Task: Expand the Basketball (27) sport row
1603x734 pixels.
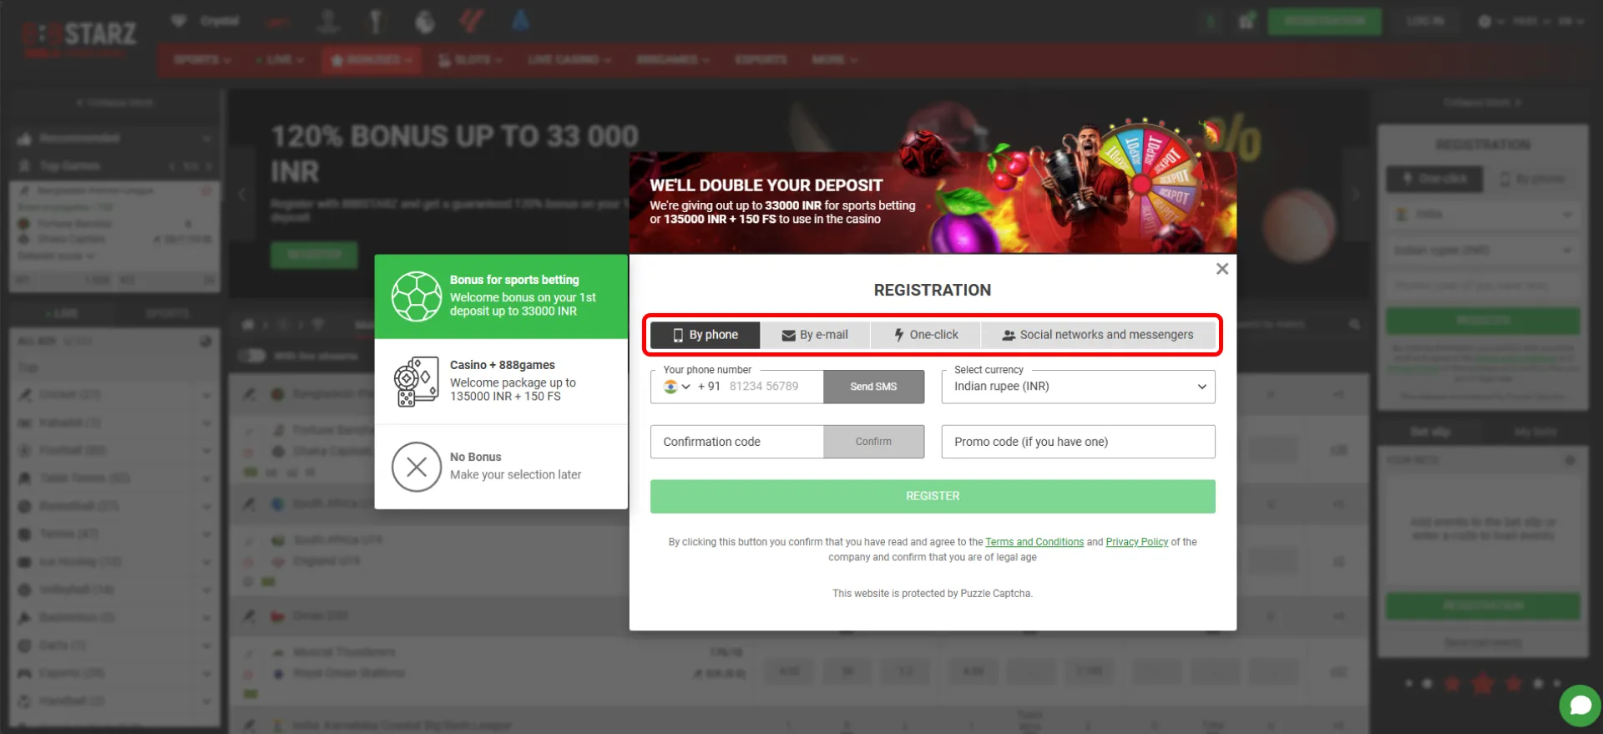Action: pyautogui.click(x=114, y=507)
